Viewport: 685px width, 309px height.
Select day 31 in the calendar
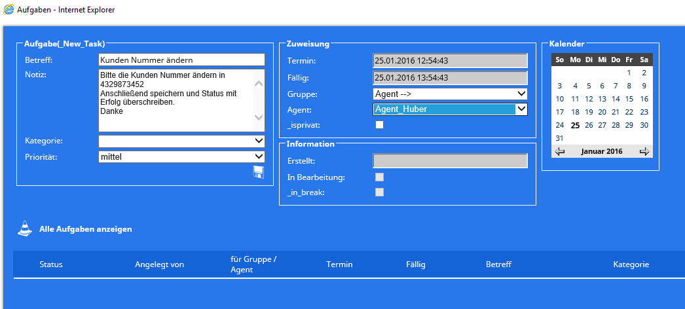pyautogui.click(x=559, y=138)
